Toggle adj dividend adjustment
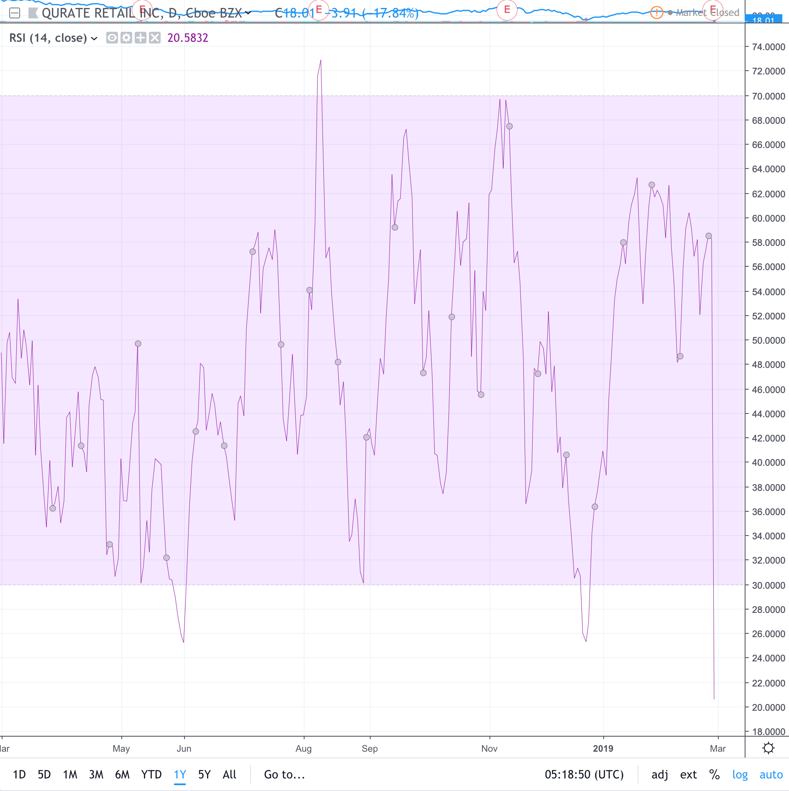Screen dimensions: 789x791 (659, 775)
